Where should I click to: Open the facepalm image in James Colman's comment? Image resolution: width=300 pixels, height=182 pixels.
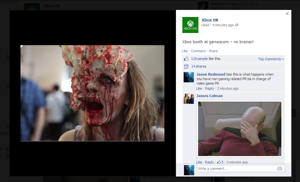(240, 129)
